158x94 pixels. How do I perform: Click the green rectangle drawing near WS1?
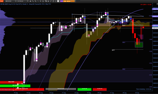click(139, 45)
